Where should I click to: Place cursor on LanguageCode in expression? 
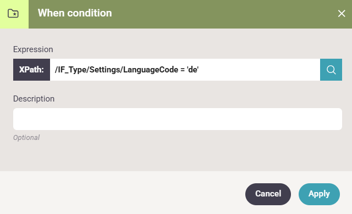pyautogui.click(x=150, y=70)
